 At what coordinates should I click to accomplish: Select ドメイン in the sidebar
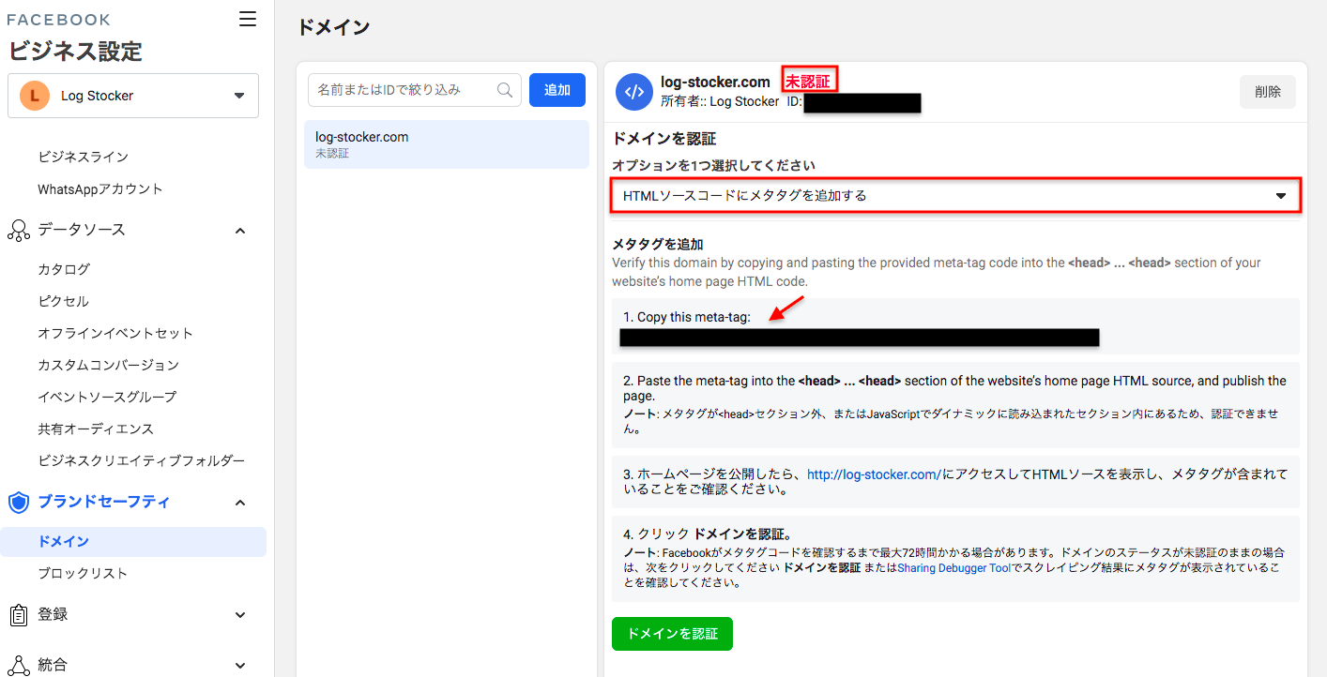tap(133, 542)
